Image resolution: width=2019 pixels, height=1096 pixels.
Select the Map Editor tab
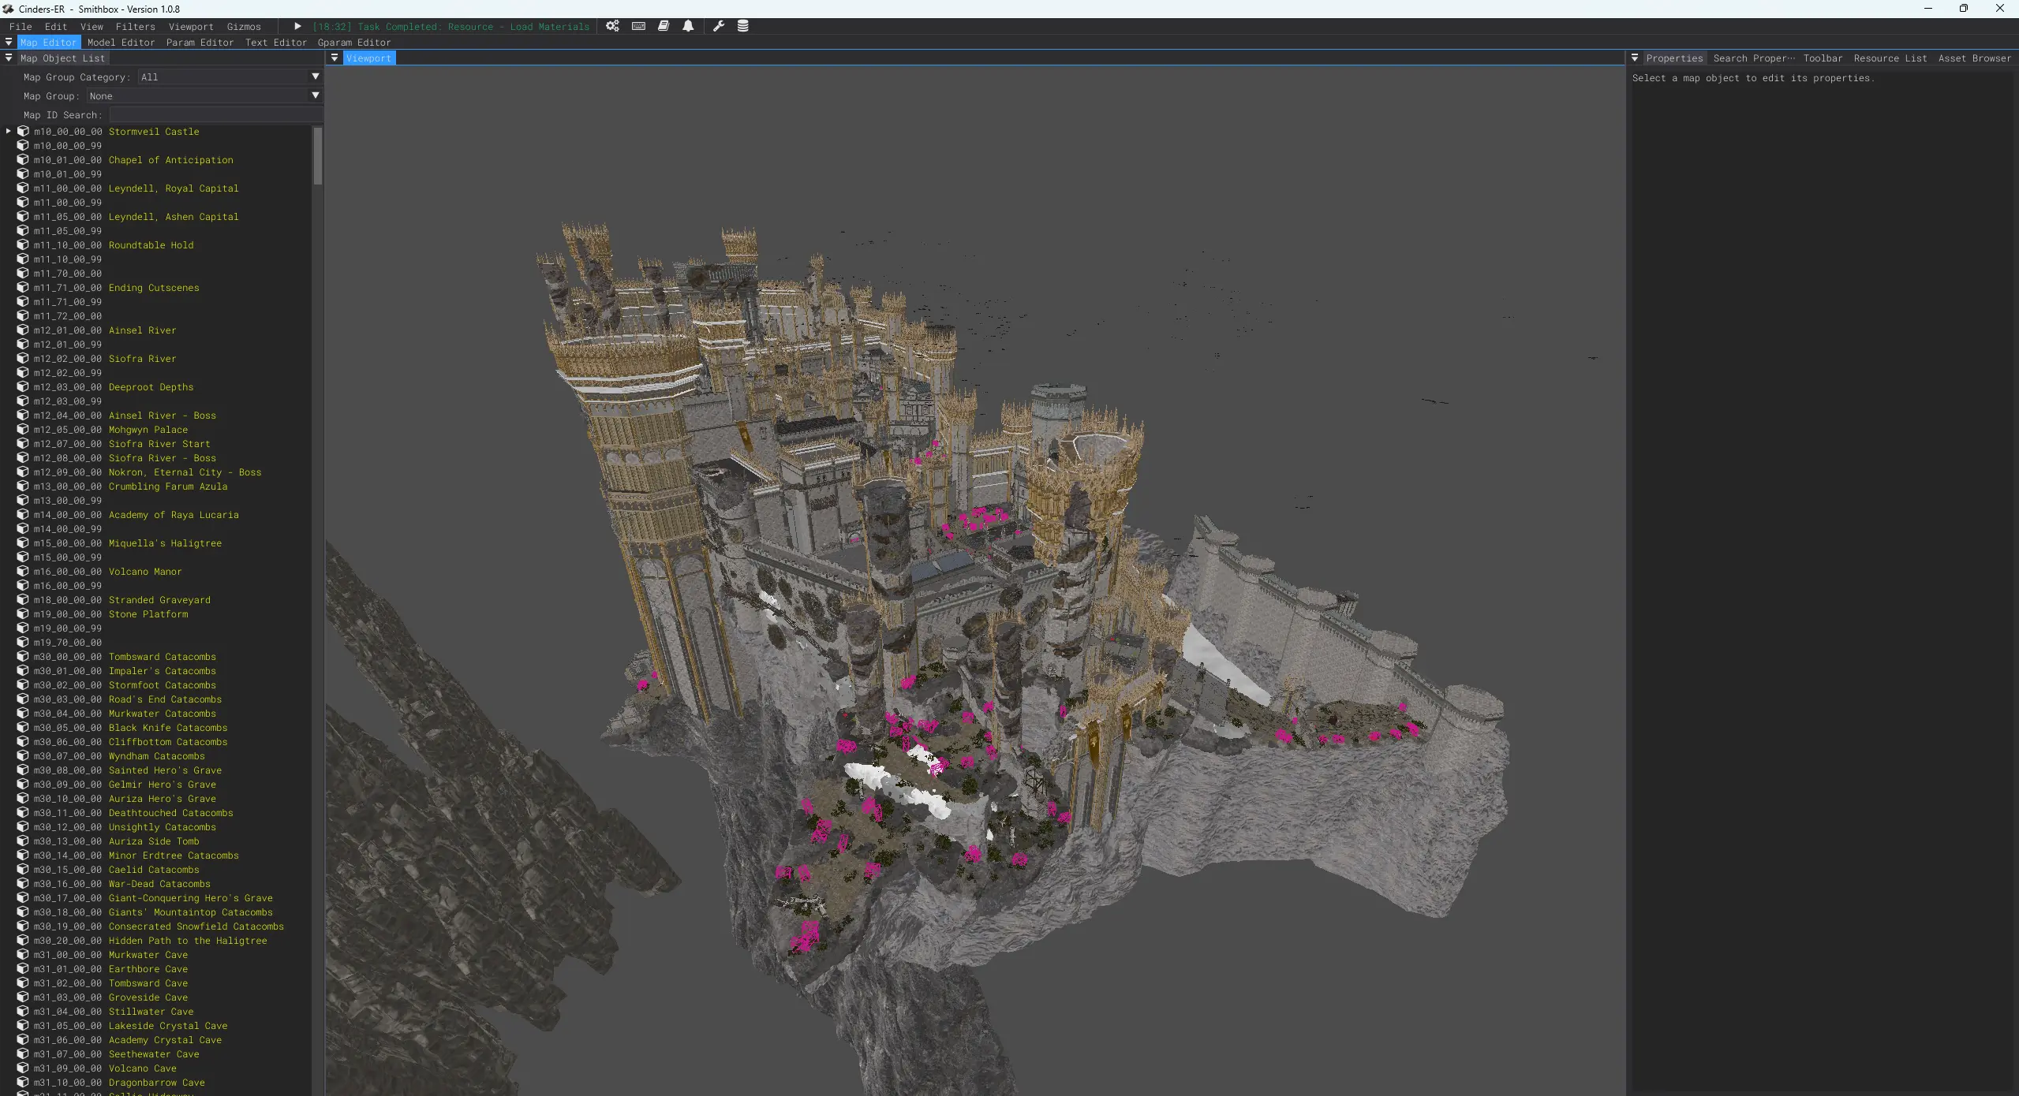pyautogui.click(x=49, y=43)
